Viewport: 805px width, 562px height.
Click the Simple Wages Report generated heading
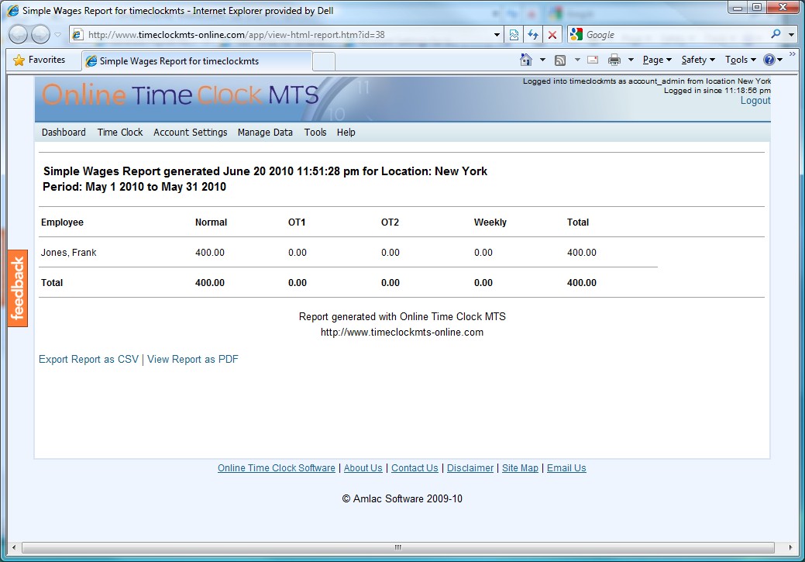[265, 171]
